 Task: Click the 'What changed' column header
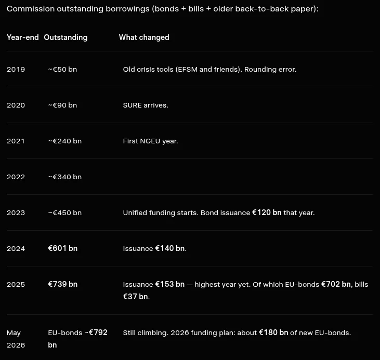click(x=144, y=37)
